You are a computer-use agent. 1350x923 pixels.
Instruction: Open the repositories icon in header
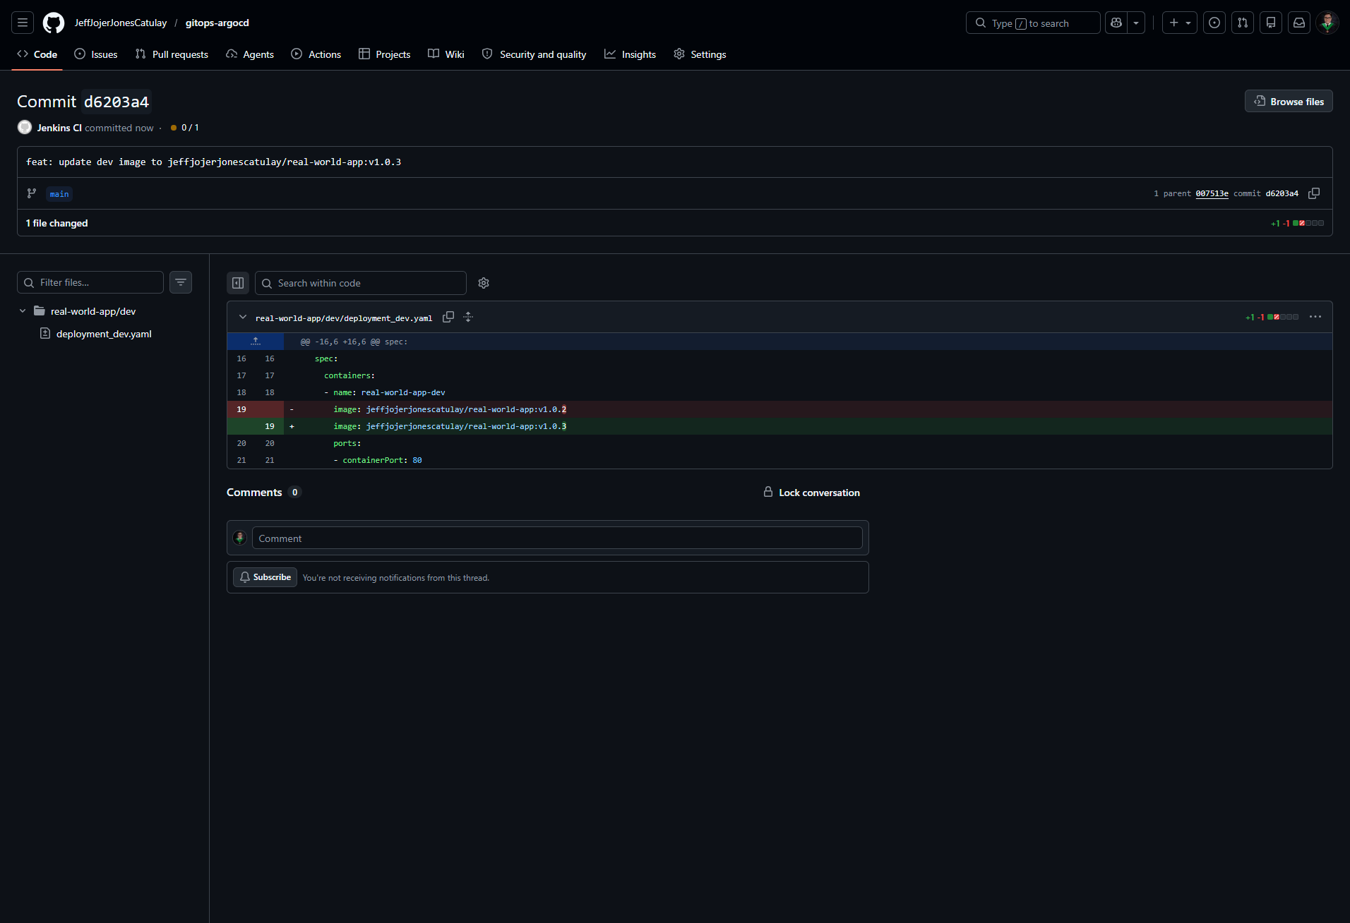click(1271, 23)
